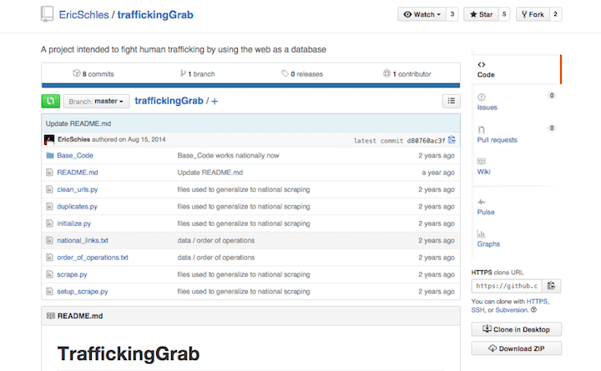Click EricSchles avatar thumbnail
The image size is (601, 371).
click(49, 140)
